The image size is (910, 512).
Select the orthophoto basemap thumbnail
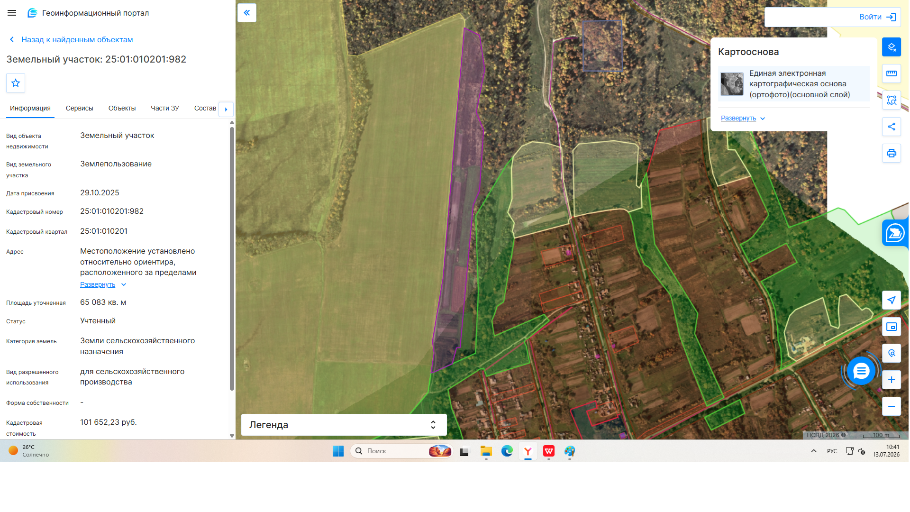point(732,84)
